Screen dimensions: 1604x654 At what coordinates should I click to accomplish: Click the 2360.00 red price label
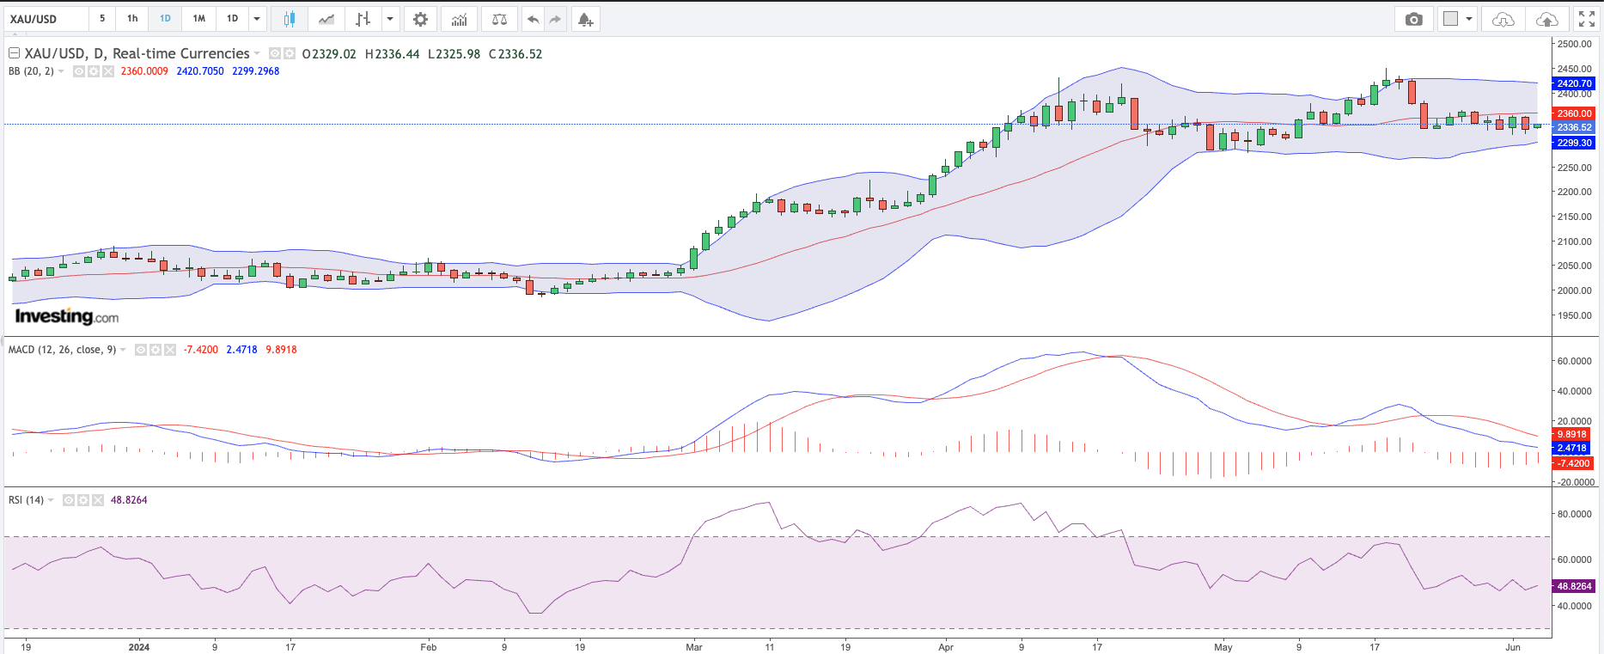1574,113
